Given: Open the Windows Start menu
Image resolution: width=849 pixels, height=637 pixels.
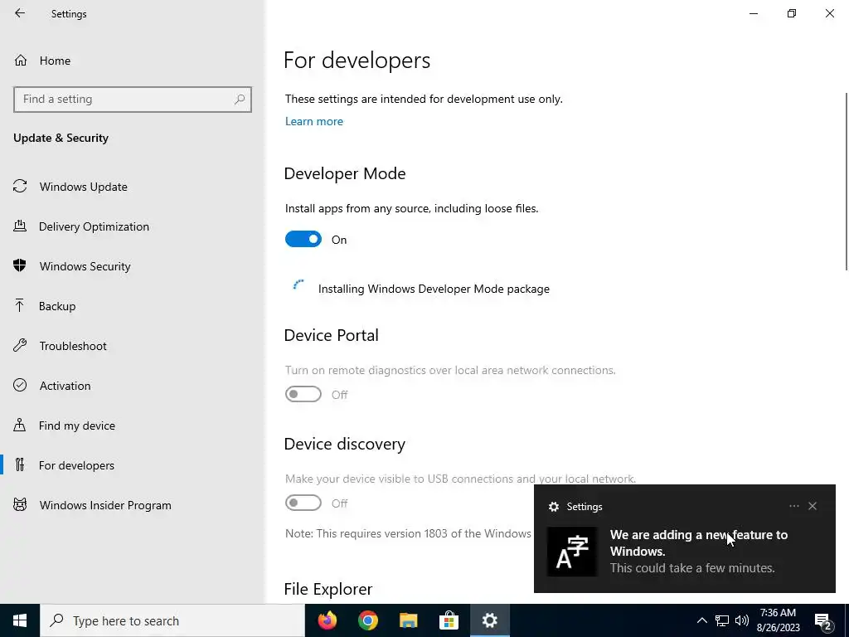Looking at the screenshot, I should pos(20,620).
